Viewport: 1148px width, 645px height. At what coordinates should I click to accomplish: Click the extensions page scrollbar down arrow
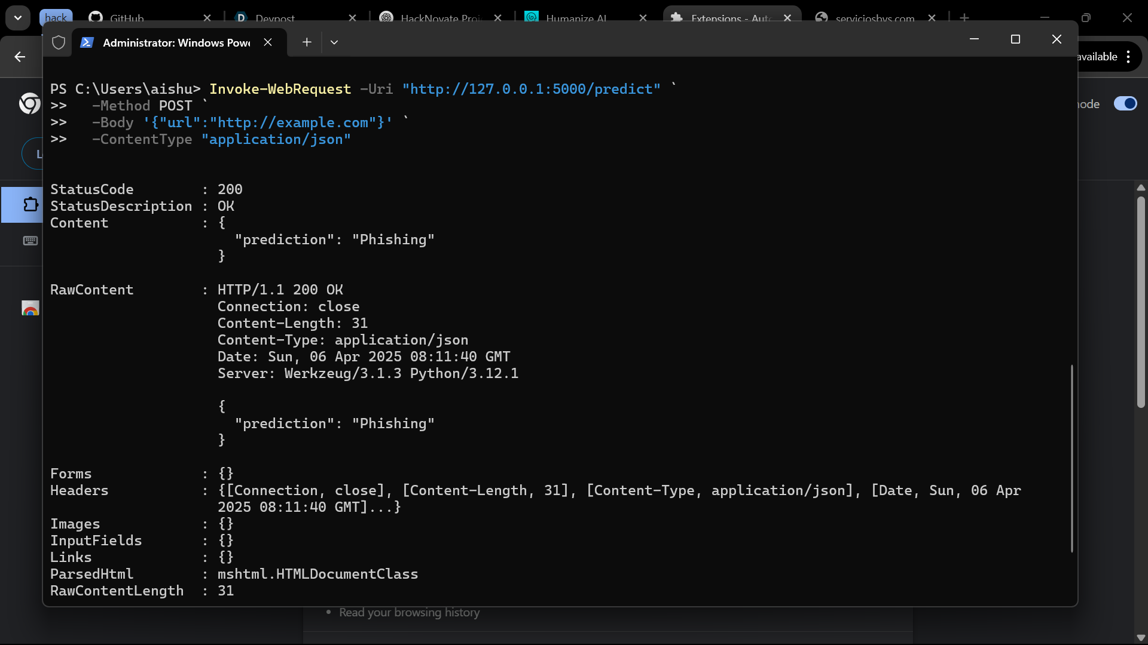(x=1141, y=637)
